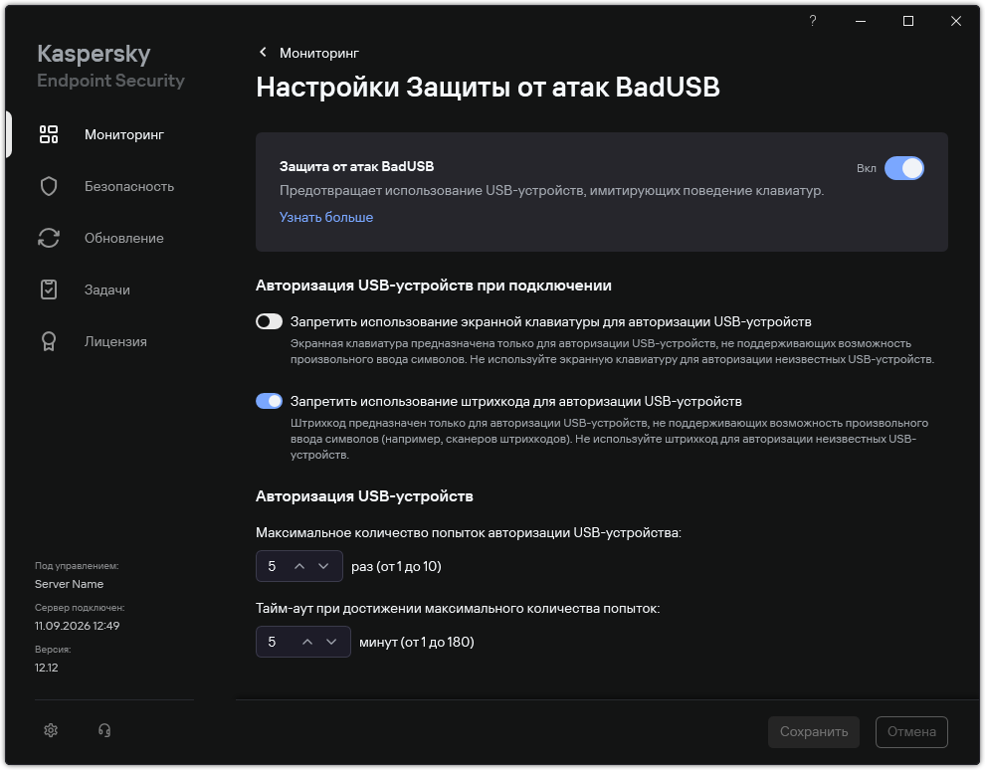
Task: Click the Tasks clipboard icon
Action: point(49,289)
